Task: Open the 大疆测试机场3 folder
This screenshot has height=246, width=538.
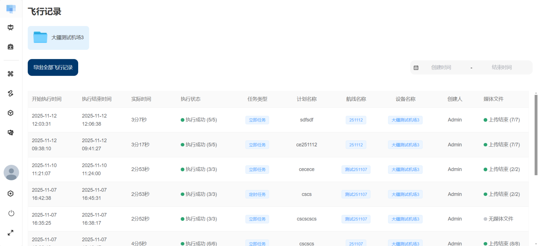Action: click(x=58, y=38)
